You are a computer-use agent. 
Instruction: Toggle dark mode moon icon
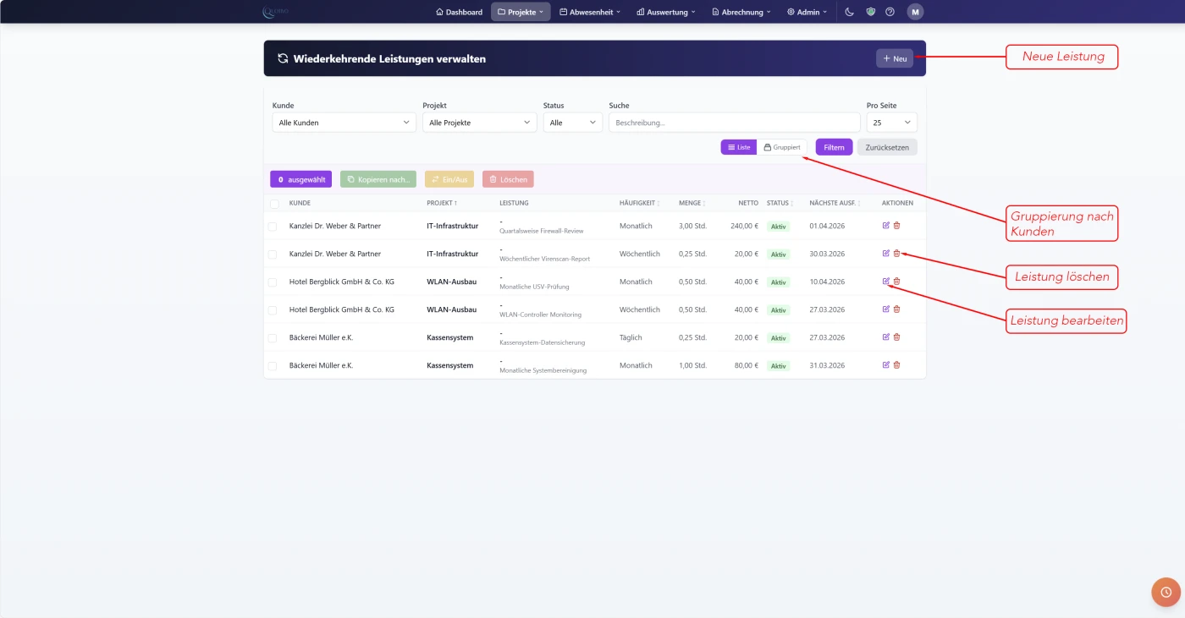[850, 12]
